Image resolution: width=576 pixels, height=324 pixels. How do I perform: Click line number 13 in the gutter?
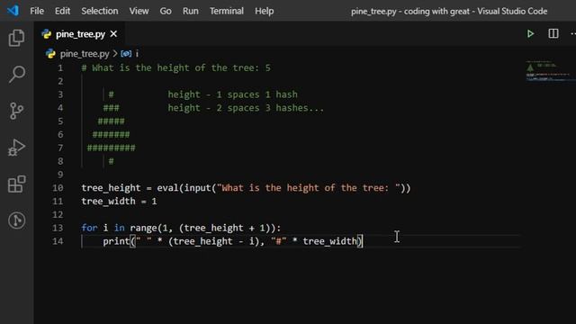tap(58, 228)
